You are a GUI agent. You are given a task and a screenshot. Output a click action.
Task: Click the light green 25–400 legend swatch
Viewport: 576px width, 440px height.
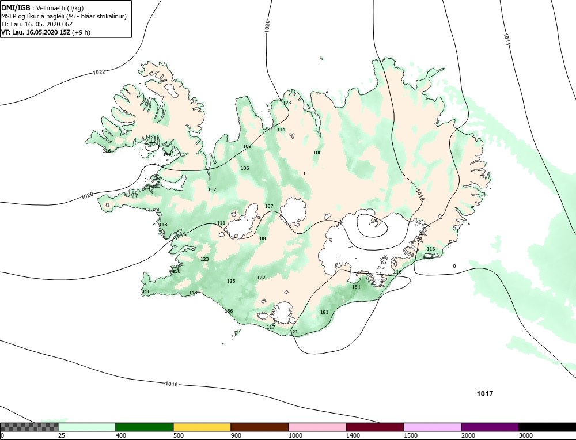click(x=87, y=427)
